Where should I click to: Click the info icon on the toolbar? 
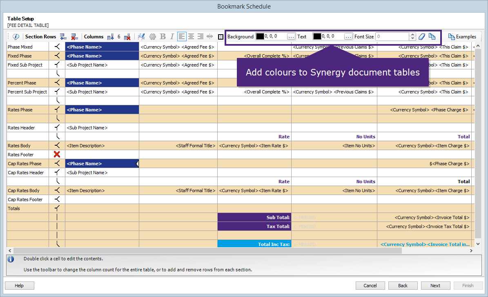(x=16, y=36)
